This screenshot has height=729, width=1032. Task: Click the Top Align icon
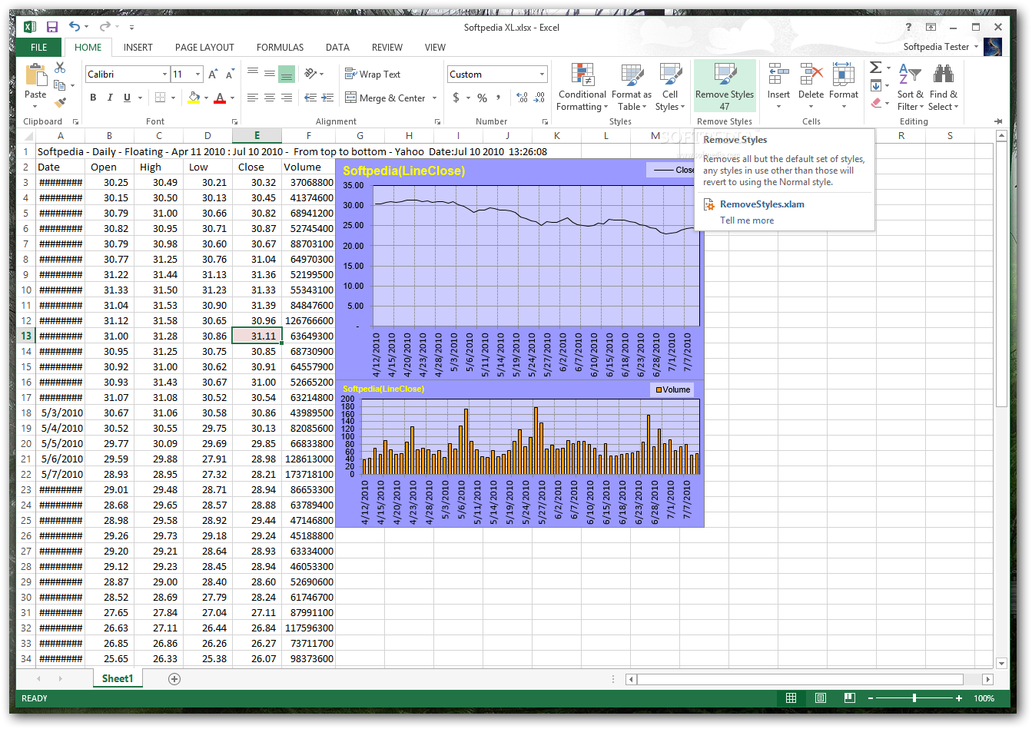pyautogui.click(x=253, y=74)
